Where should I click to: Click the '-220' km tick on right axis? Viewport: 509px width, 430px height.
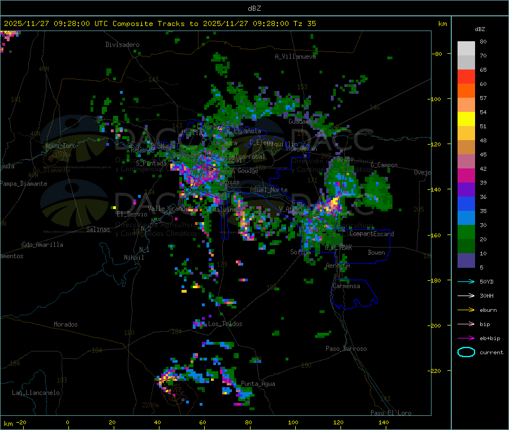click(x=435, y=371)
